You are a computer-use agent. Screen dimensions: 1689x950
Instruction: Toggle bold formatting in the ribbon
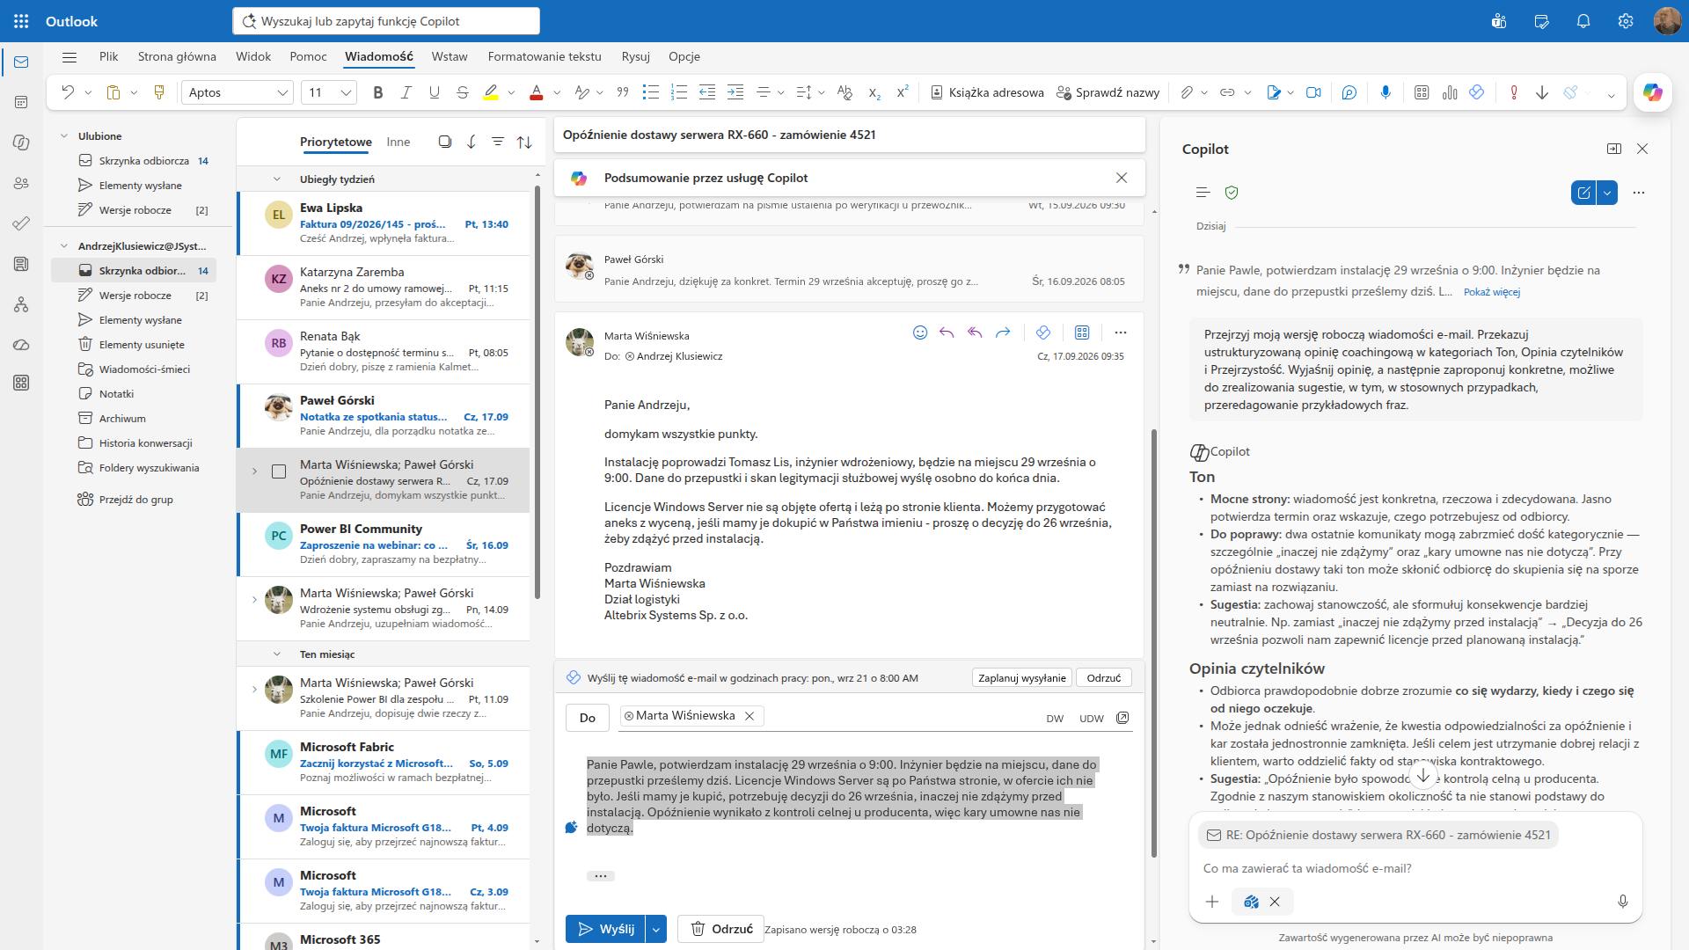(x=378, y=92)
